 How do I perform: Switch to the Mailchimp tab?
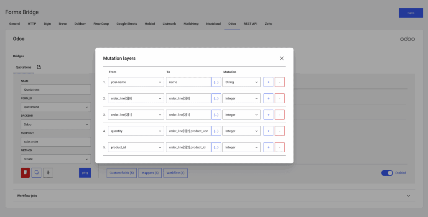pos(191,24)
